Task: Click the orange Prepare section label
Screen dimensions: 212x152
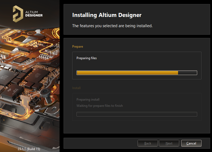Action: point(78,47)
